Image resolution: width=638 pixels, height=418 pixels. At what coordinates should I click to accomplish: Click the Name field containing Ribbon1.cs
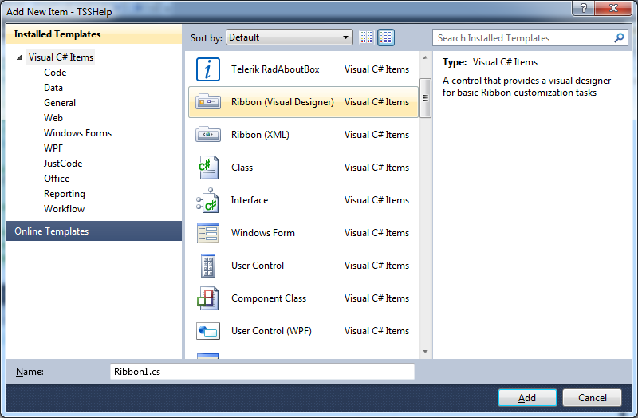point(262,372)
